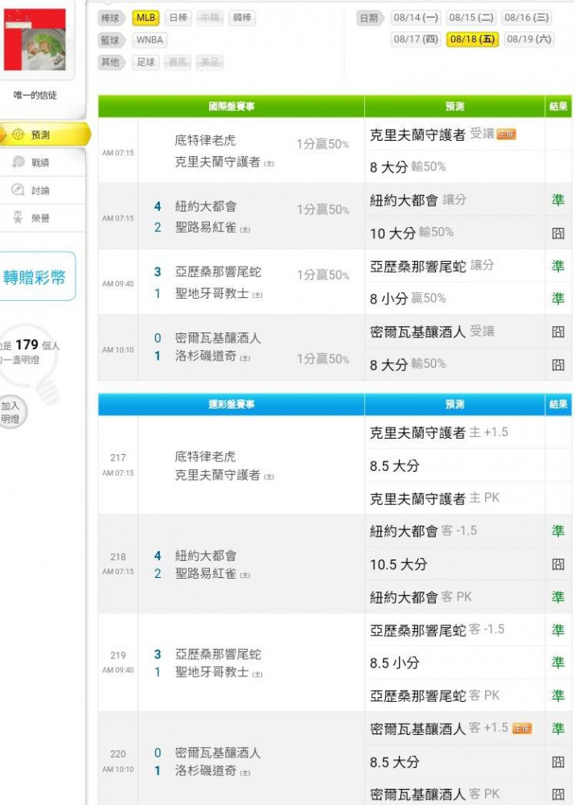The image size is (575, 805).
Task: Choose date 08/14 (一)
Action: pyautogui.click(x=416, y=18)
